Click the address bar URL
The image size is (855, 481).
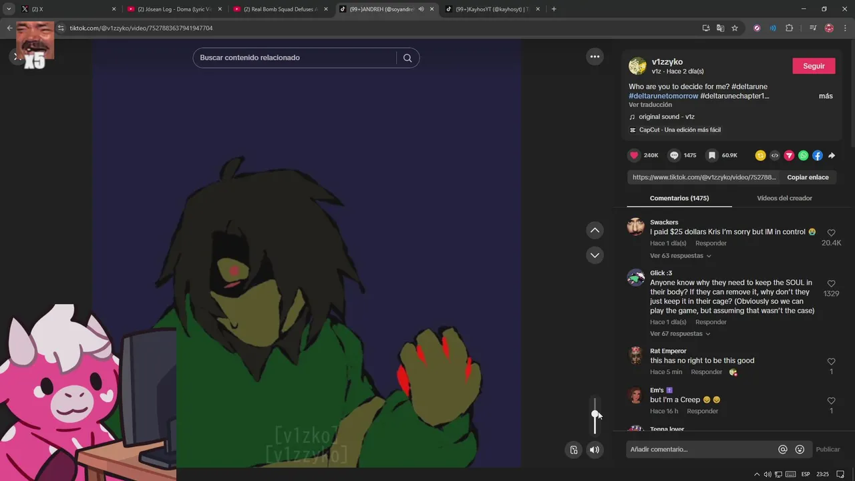(x=142, y=28)
